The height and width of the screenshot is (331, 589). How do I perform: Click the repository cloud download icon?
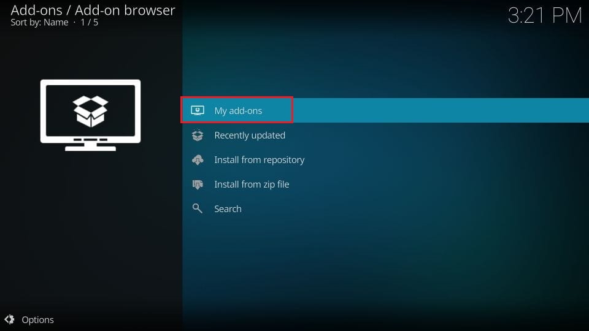(x=198, y=160)
